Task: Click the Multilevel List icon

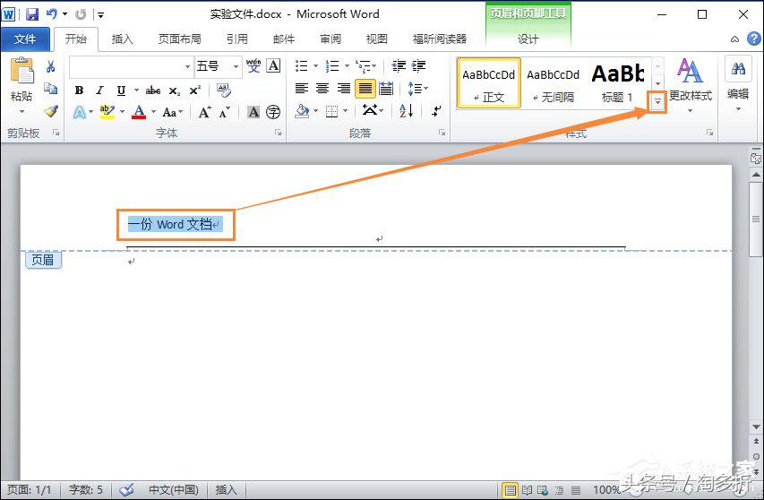Action: click(363, 65)
